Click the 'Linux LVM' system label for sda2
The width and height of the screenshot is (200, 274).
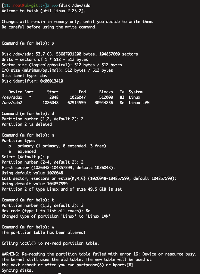coord(139,103)
